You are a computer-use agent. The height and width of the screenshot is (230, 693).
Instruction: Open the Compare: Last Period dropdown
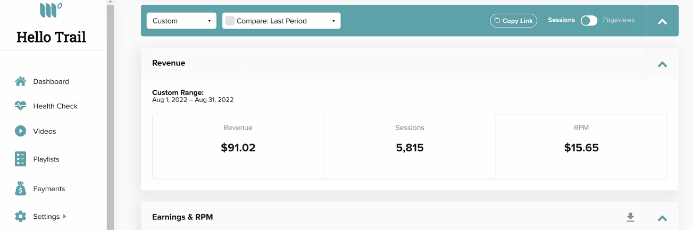[281, 21]
